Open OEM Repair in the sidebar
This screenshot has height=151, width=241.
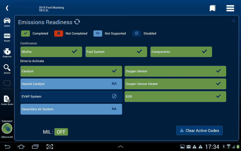point(7,38)
